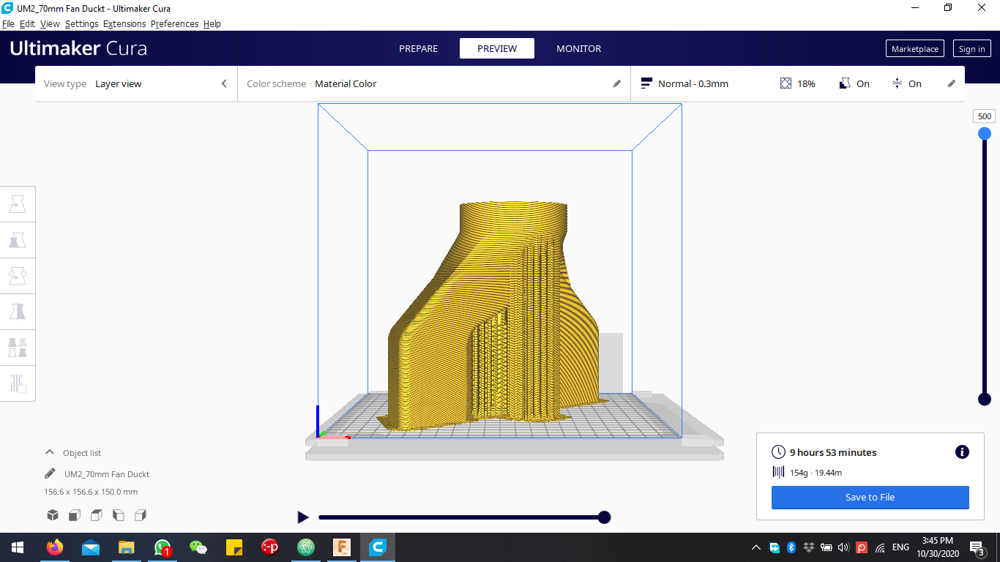Select UM2_70mm Fan Duckt in object list
1000x562 pixels.
tap(107, 473)
